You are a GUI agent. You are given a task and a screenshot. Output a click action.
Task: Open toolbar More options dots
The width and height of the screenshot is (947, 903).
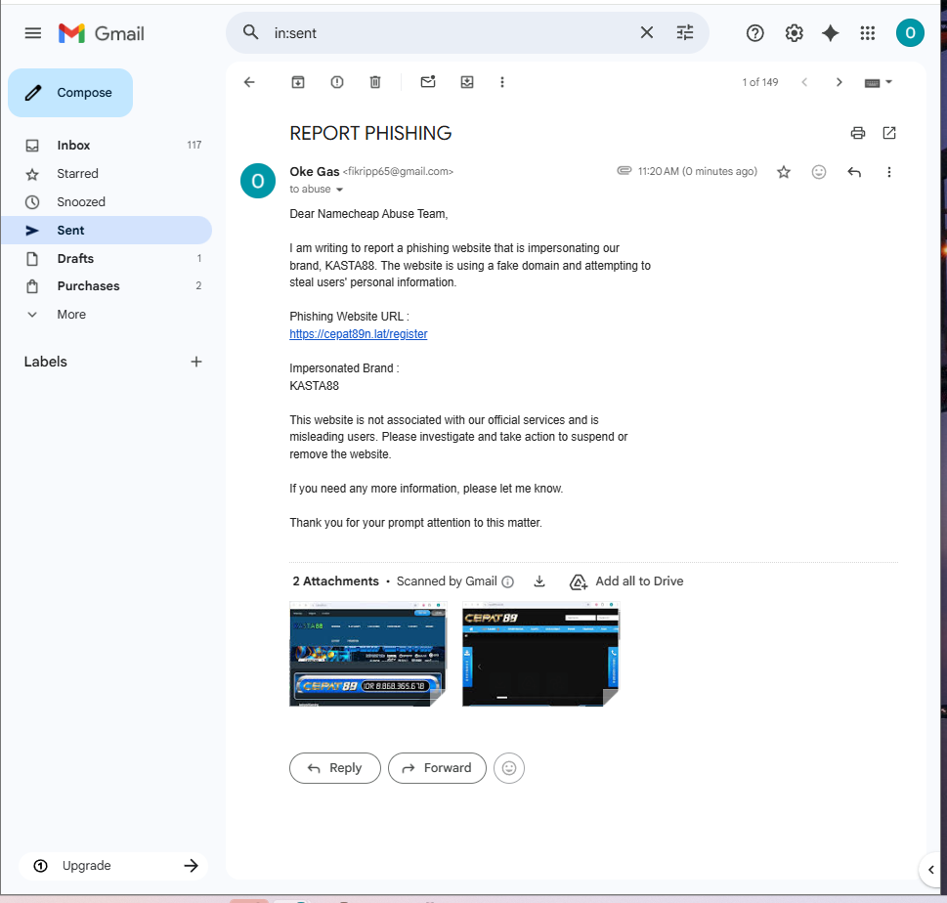pyautogui.click(x=502, y=82)
